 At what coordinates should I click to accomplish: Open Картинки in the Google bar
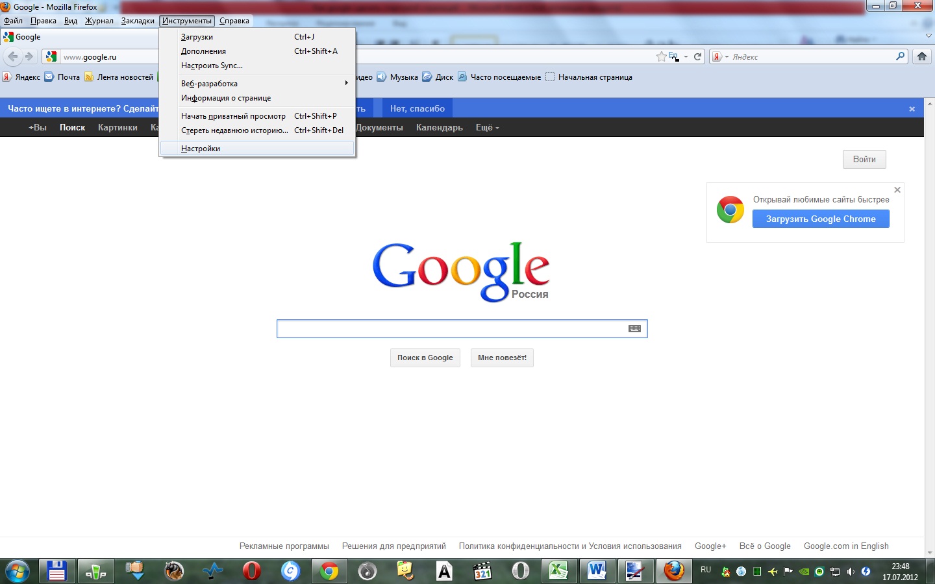point(118,127)
